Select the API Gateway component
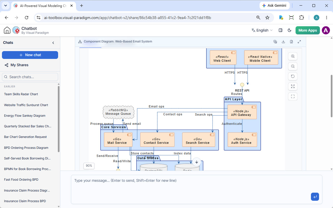 point(242,112)
